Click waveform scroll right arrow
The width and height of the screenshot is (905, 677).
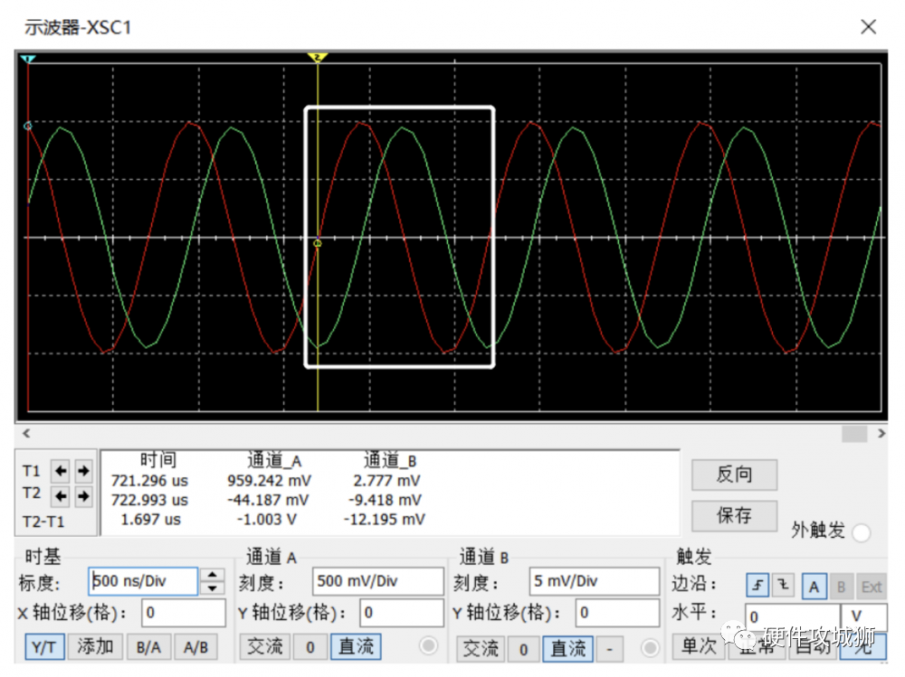[x=881, y=433]
